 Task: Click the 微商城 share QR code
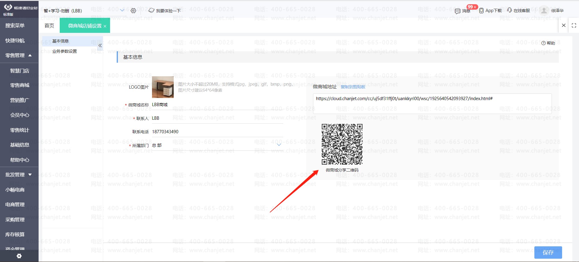pyautogui.click(x=342, y=144)
